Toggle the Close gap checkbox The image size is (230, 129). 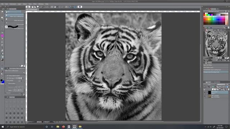(x=7, y=78)
